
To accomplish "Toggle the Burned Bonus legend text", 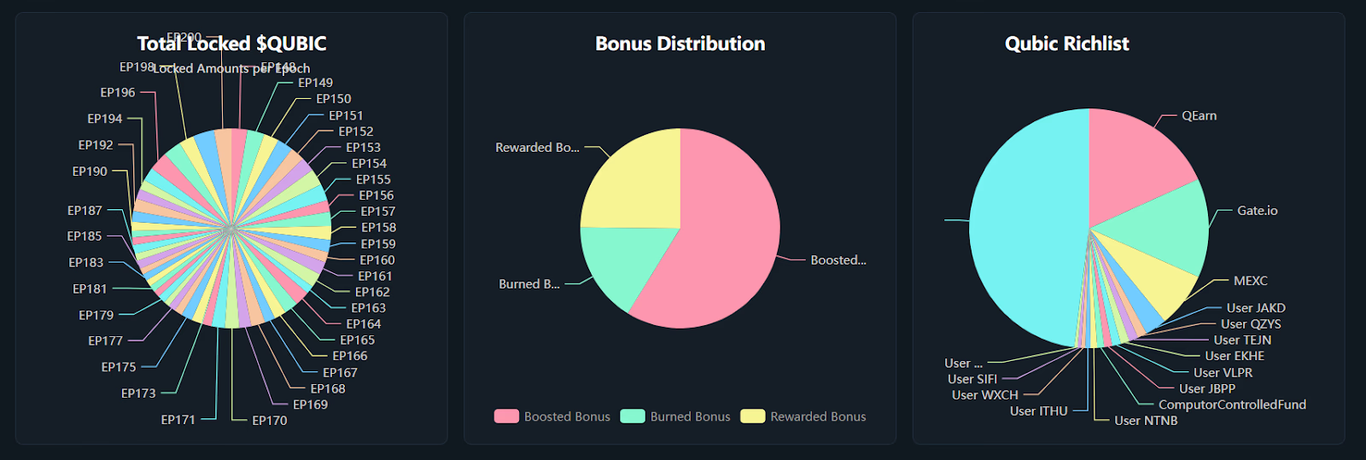I will pyautogui.click(x=690, y=416).
